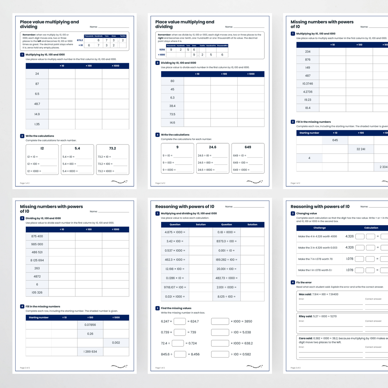Select the '1.35' cell in the multiplying table
The image size is (388, 388).
point(37,124)
